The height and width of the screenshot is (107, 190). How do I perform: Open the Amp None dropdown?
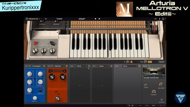[130, 66]
